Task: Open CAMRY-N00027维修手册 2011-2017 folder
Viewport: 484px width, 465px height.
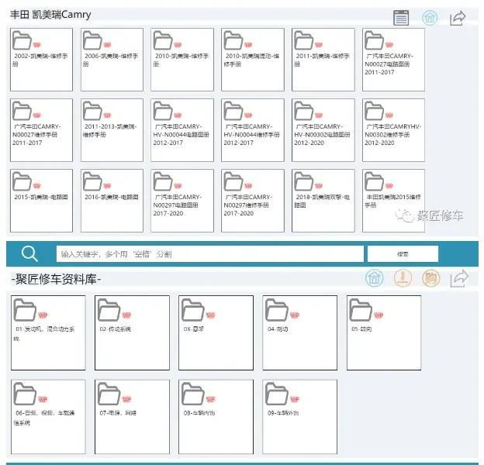Action: (41, 130)
